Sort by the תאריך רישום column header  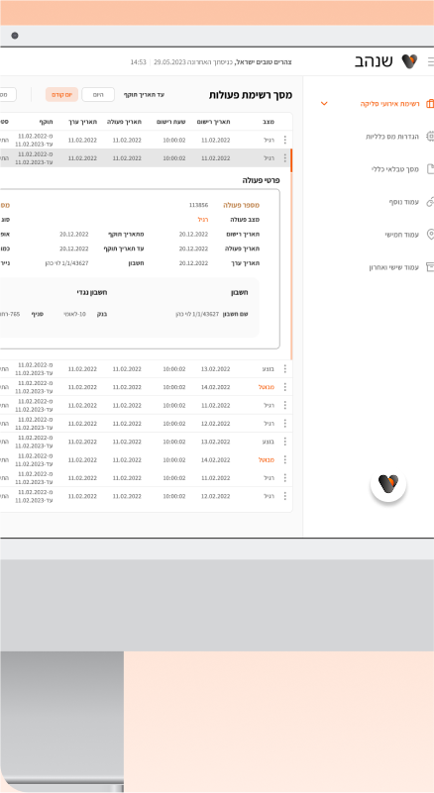pos(213,122)
